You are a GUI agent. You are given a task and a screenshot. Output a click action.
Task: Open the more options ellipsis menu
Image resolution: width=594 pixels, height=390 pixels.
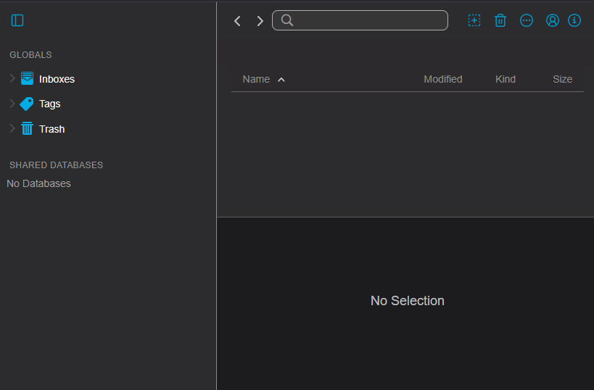coord(527,20)
